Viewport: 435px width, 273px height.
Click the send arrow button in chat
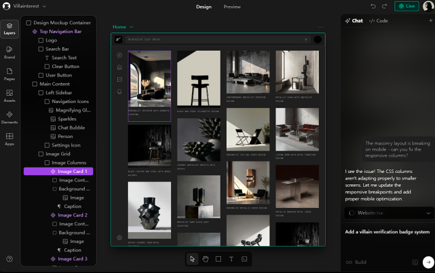pyautogui.click(x=428, y=262)
